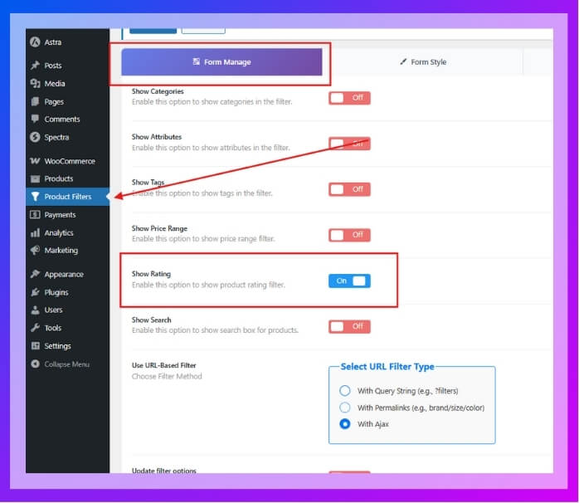Select the Form Manage tab
The height and width of the screenshot is (503, 579).
coord(221,62)
